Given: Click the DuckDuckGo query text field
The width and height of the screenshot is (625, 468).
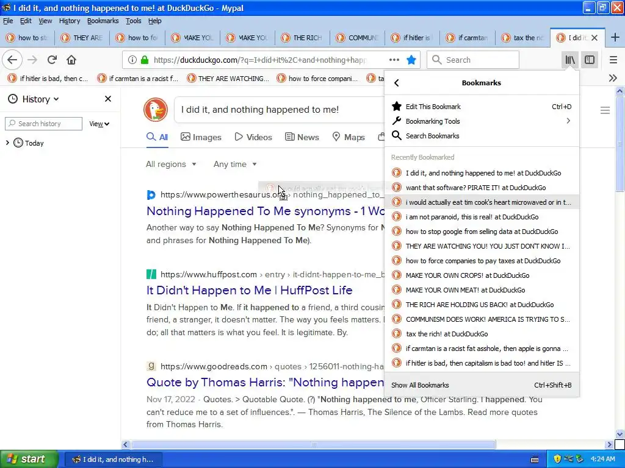Looking at the screenshot, I should point(279,110).
